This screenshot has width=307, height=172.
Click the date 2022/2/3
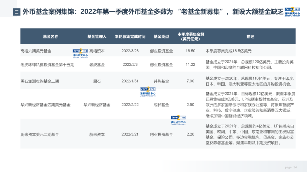[x=130, y=64]
